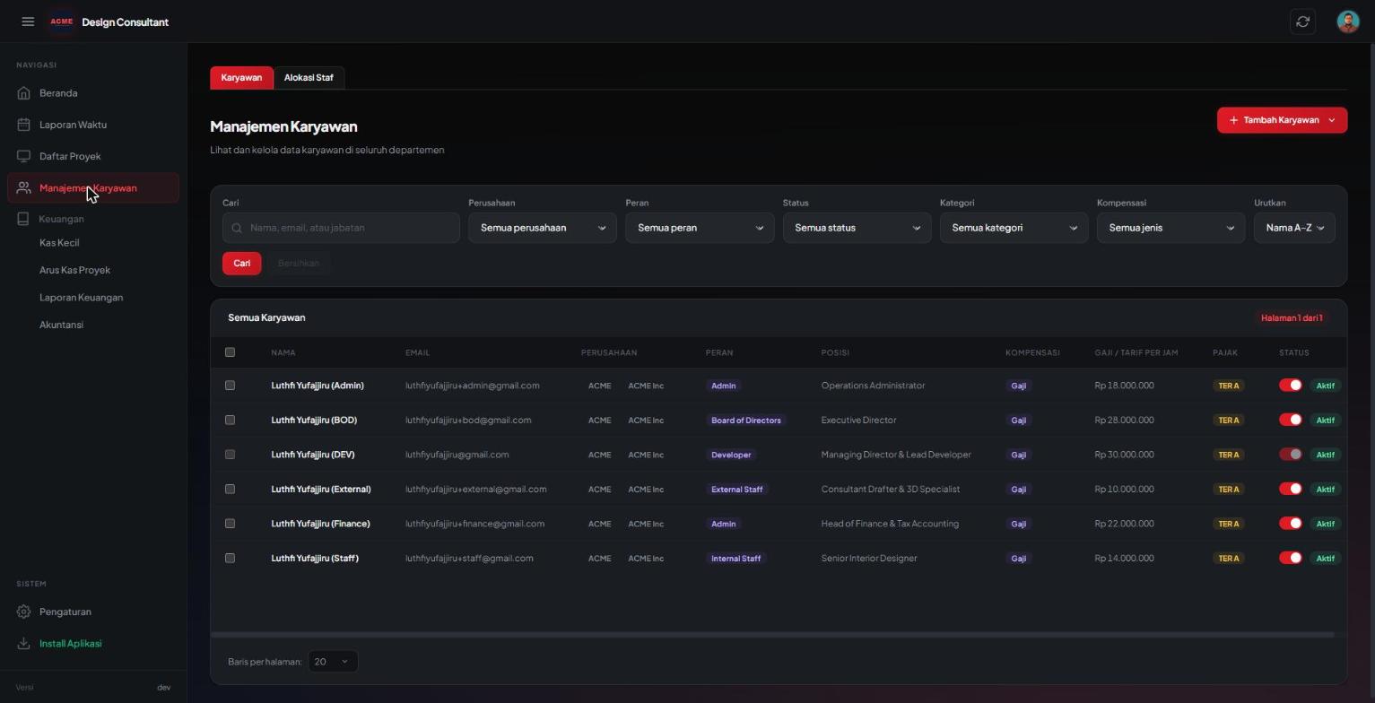
Task: Open the hamburger menu icon
Action: coord(28,22)
